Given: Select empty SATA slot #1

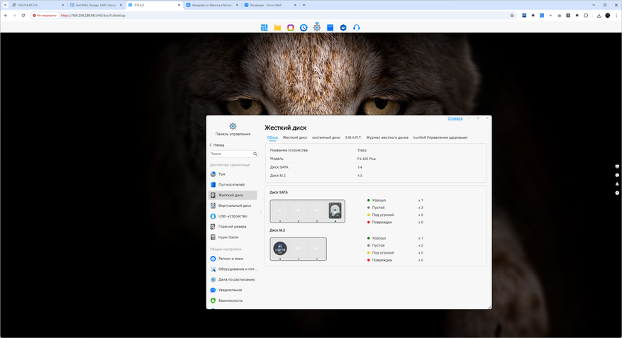Looking at the screenshot, I should pos(279,210).
